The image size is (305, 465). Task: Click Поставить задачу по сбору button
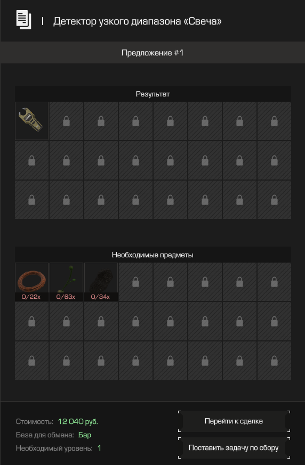pos(234,448)
